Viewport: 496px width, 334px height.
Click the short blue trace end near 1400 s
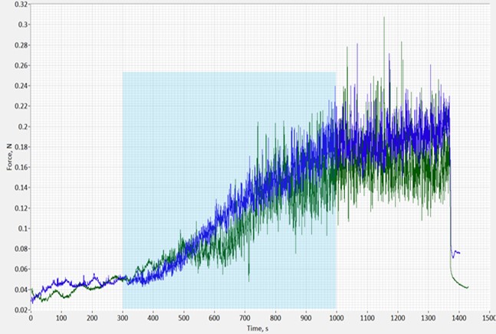(x=458, y=252)
